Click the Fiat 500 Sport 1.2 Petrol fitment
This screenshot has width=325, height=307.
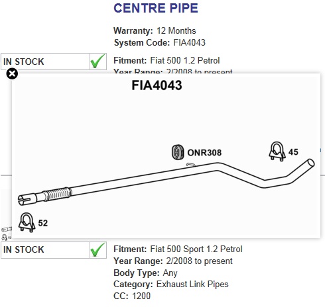pos(196,249)
